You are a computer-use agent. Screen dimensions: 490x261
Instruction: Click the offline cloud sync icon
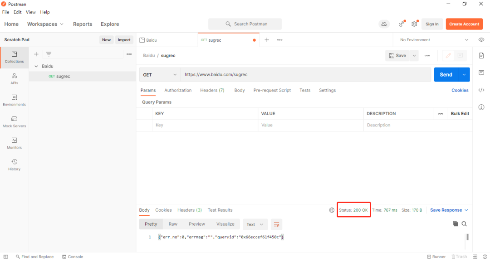pos(384,24)
